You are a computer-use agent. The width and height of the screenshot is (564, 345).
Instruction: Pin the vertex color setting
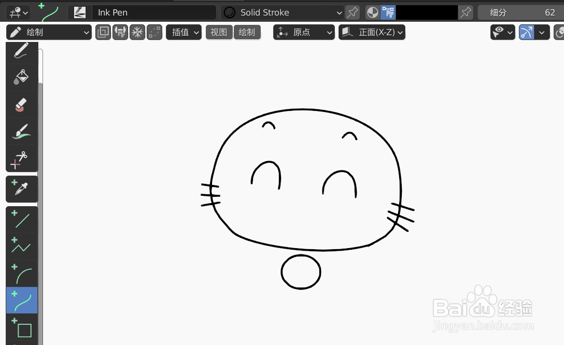click(x=466, y=12)
